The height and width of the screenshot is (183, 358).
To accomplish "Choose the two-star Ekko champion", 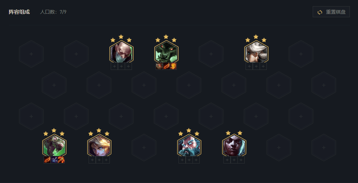I will (x=234, y=146).
